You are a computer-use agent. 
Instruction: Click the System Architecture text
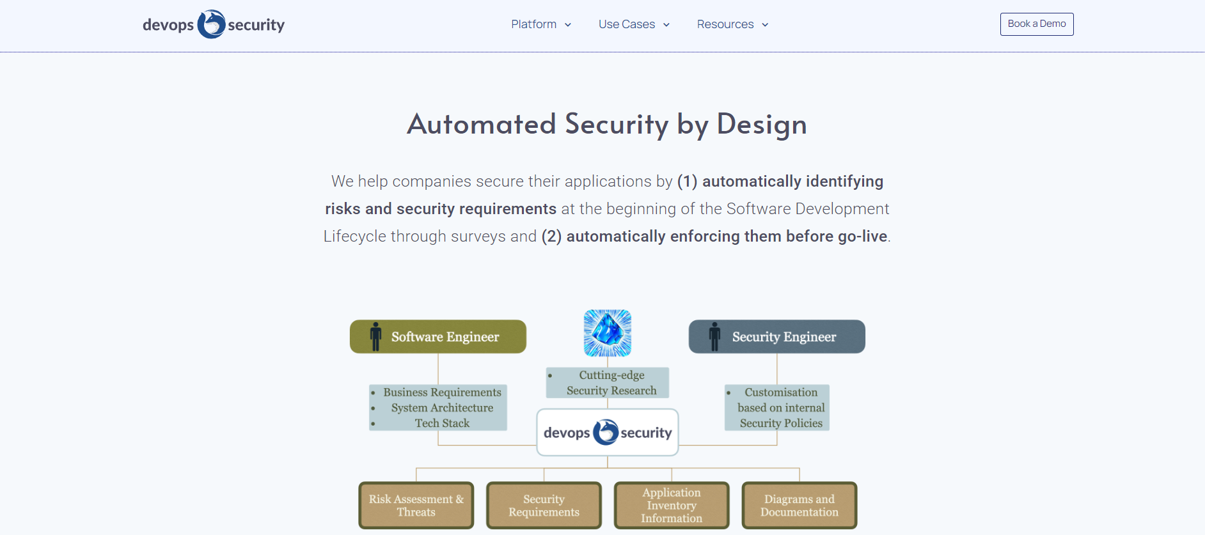pyautogui.click(x=443, y=408)
